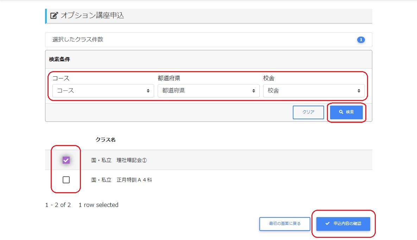Open the 校舎 campus dropdown

(x=314, y=91)
